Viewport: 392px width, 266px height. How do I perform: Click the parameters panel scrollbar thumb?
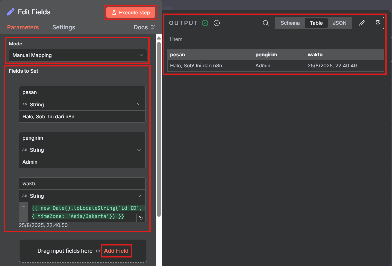(159, 129)
